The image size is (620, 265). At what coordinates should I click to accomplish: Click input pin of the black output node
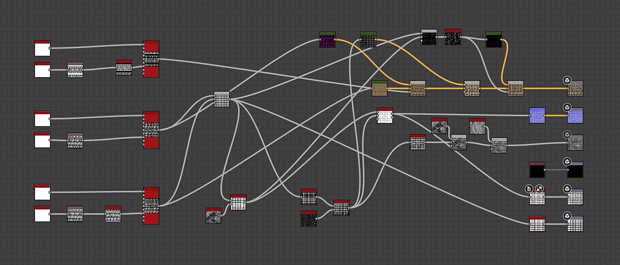click(x=567, y=170)
